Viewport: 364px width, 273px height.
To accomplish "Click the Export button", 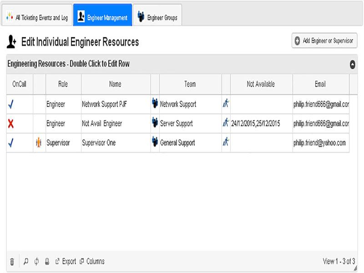I will coord(66,261).
